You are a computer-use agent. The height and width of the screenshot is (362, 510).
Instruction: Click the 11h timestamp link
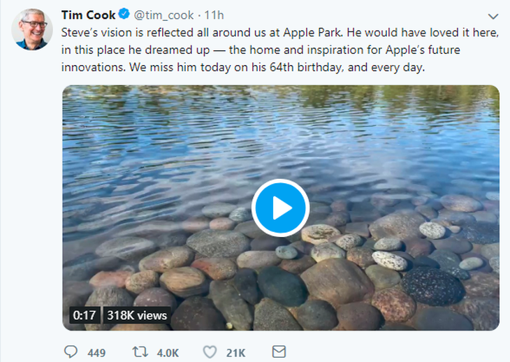pos(214,15)
